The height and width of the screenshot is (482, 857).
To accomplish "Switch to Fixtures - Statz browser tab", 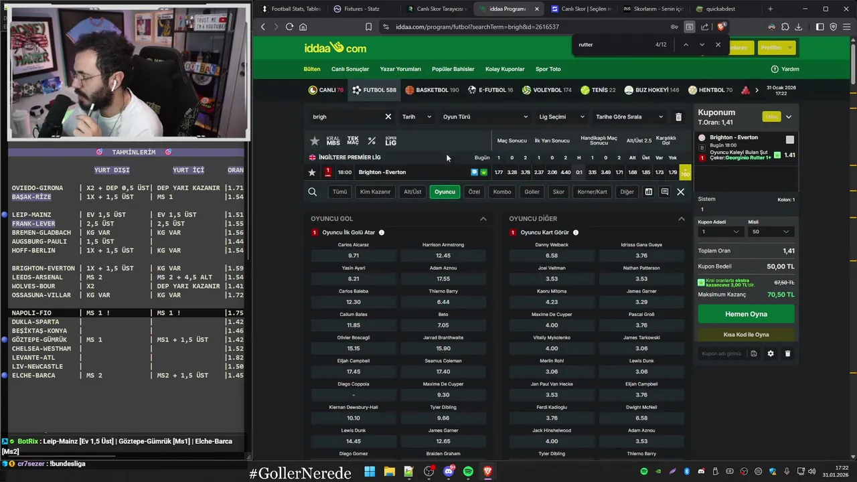I will pos(362,9).
